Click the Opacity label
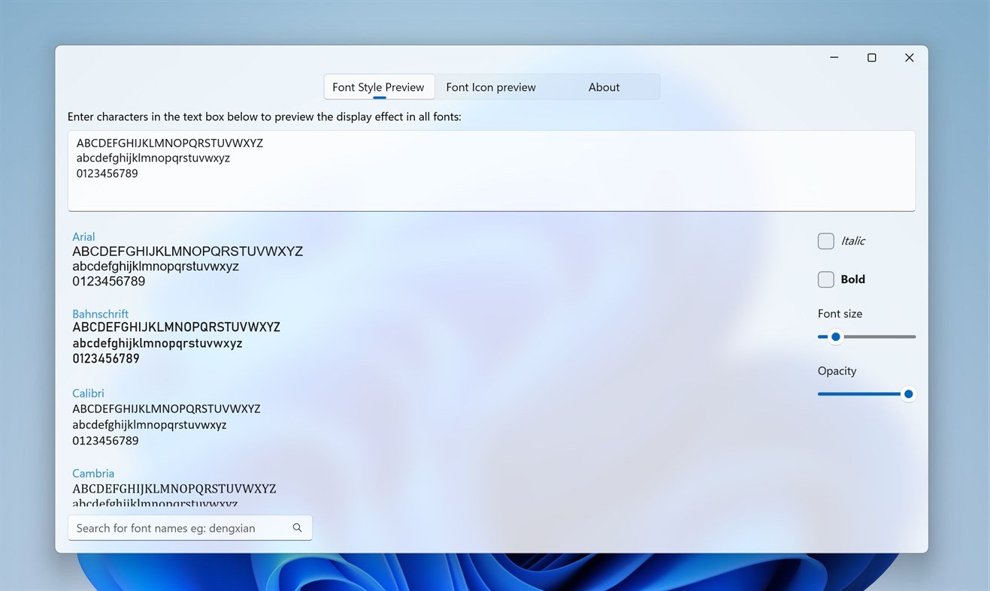This screenshot has height=591, width=990. (x=837, y=371)
